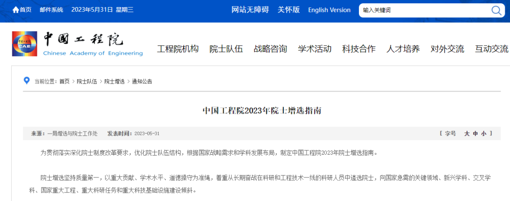Image resolution: width=510 pixels, height=201 pixels.
Task: Expand the 战略咨询 navigation menu
Action: [x=270, y=49]
